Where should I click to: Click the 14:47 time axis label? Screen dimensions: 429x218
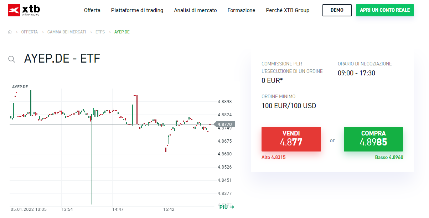click(118, 209)
